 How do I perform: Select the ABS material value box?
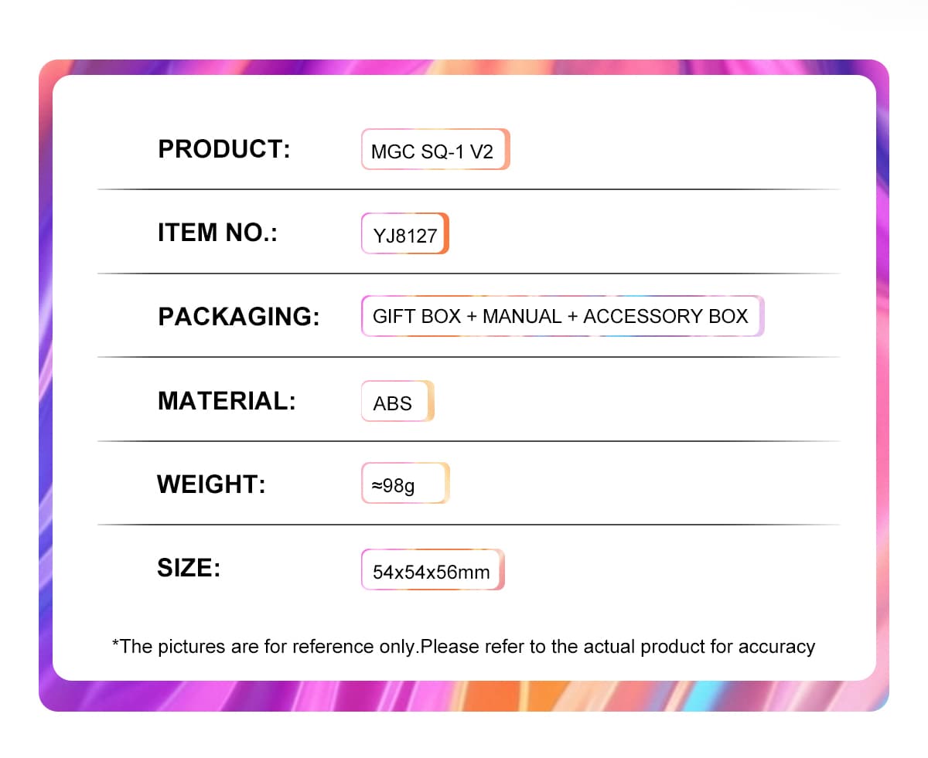coord(397,402)
